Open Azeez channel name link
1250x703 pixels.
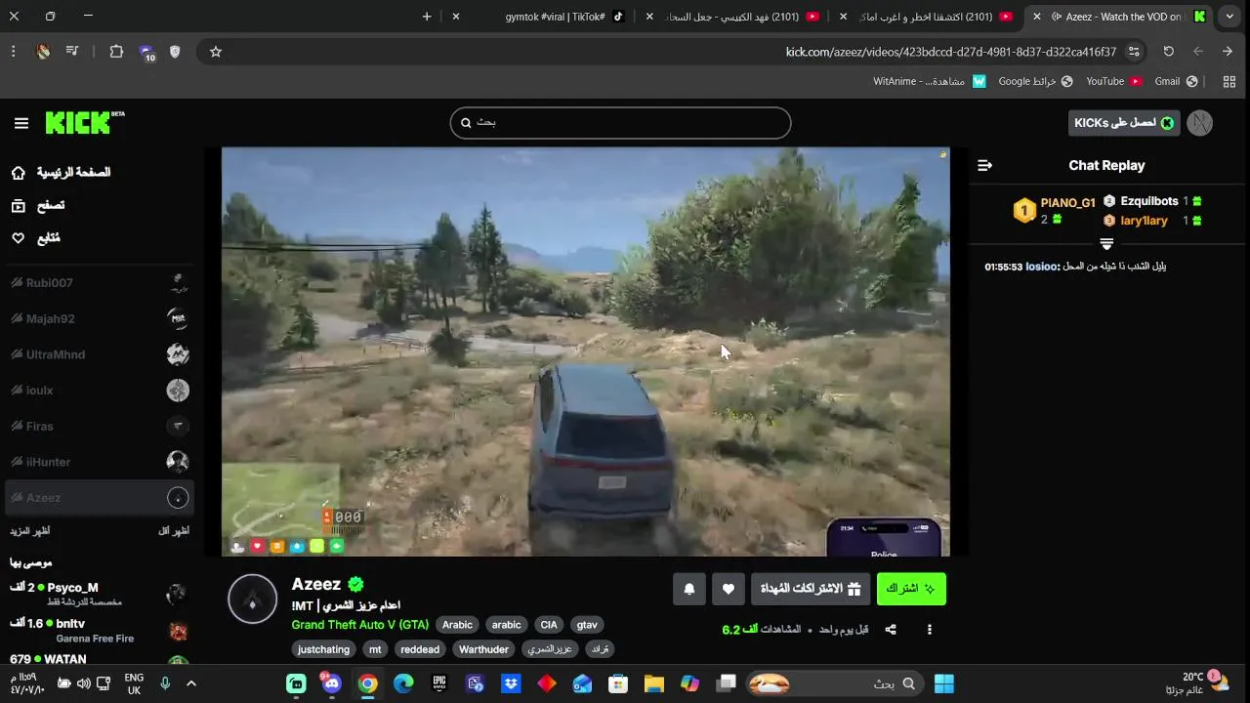pyautogui.click(x=316, y=584)
